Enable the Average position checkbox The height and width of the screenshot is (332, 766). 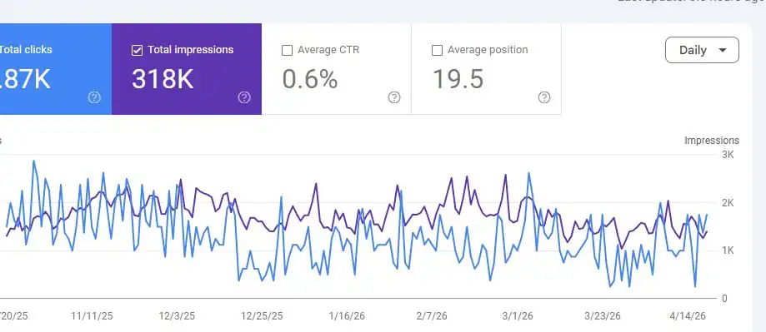coord(438,50)
